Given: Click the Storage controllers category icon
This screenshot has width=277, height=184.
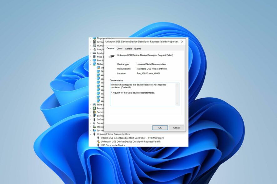Looking at the screenshot, I should coord(94,127).
